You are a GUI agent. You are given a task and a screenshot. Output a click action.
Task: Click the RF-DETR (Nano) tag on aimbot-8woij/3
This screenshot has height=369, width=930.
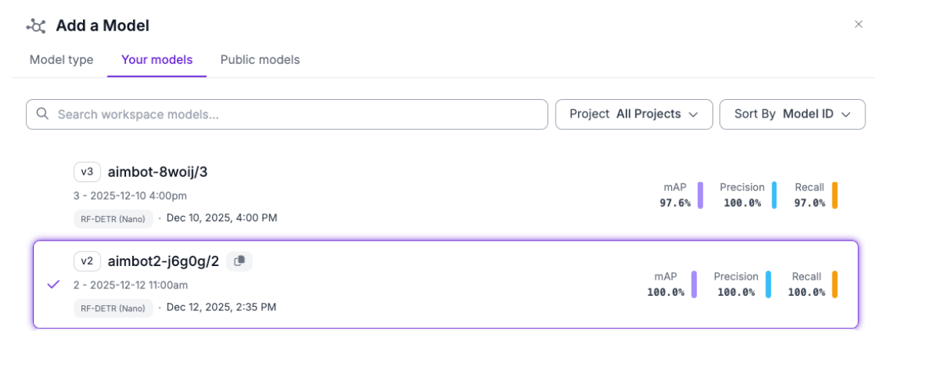[113, 218]
